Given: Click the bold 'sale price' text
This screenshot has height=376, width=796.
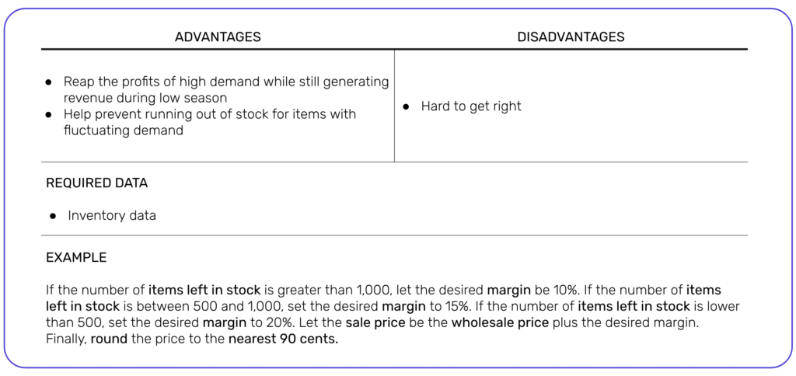Looking at the screenshot, I should click(375, 322).
